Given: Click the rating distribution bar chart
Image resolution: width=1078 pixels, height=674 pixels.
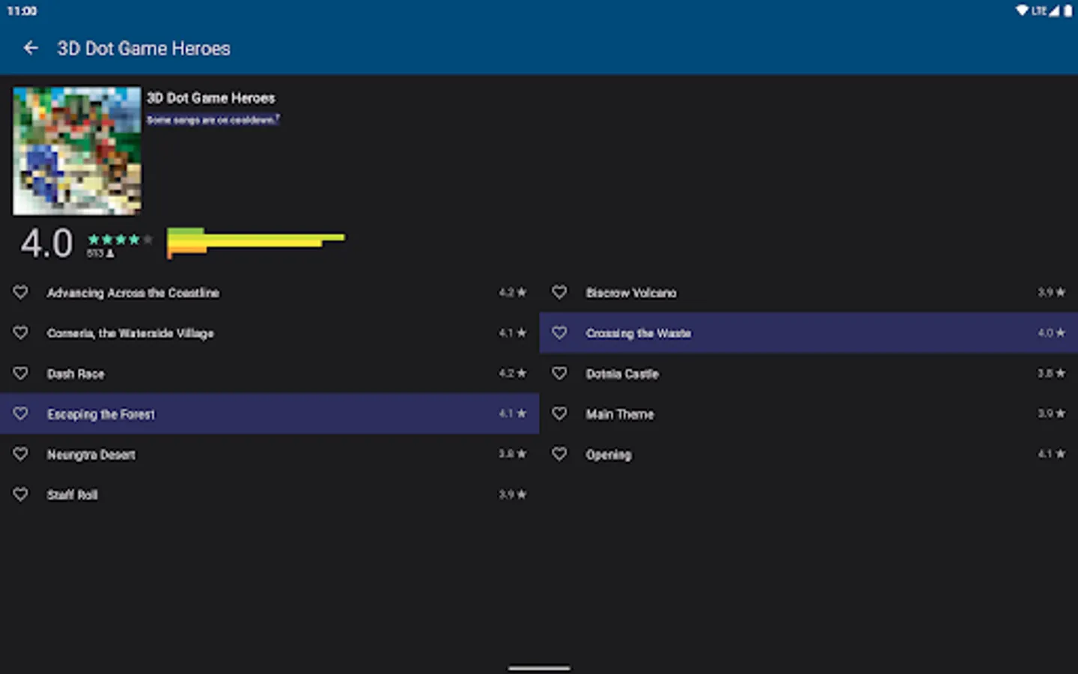Looking at the screenshot, I should (256, 243).
